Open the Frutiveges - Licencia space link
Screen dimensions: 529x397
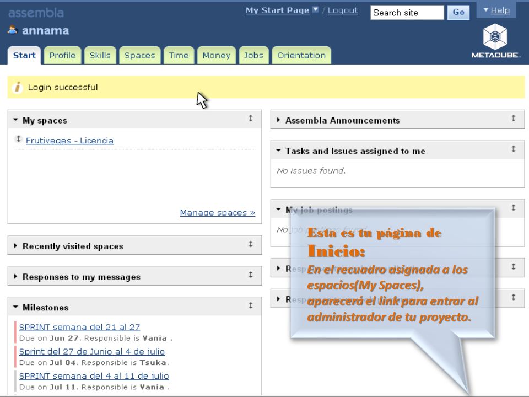coord(69,141)
